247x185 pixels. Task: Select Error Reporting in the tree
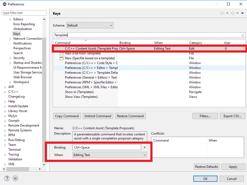pos(24,24)
